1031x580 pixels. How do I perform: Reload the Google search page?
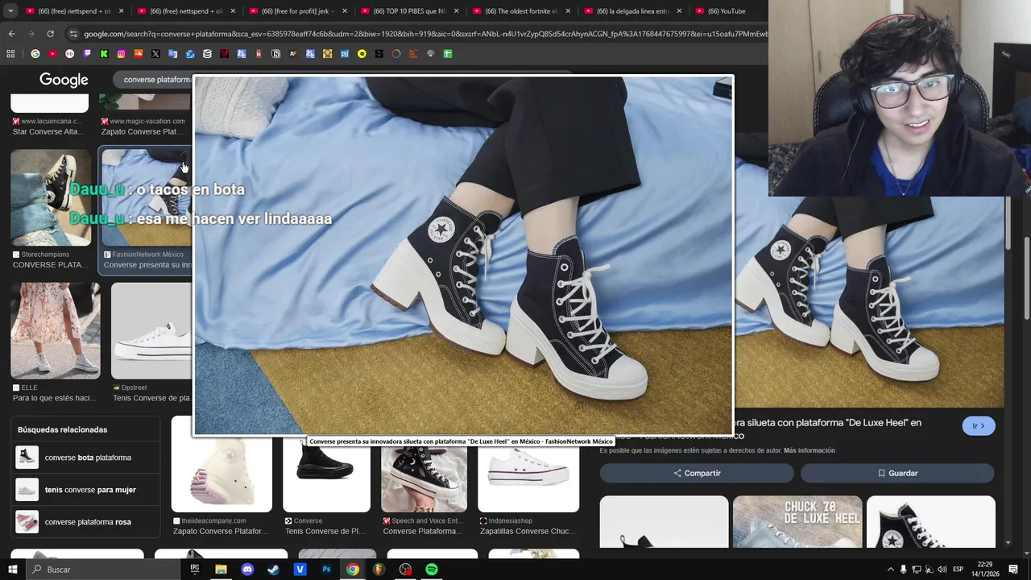coord(50,34)
